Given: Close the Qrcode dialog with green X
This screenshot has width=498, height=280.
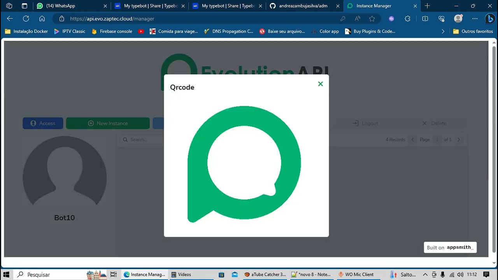Looking at the screenshot, I should click(320, 84).
